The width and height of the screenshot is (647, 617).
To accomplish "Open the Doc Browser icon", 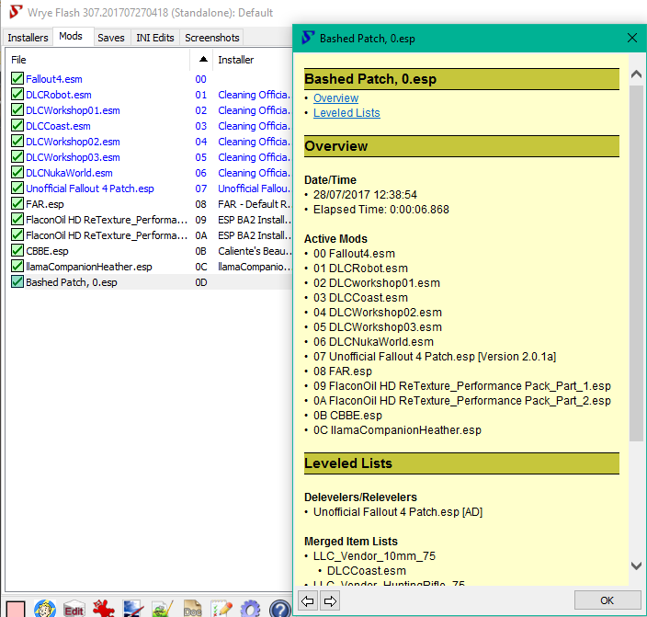I will tap(192, 609).
